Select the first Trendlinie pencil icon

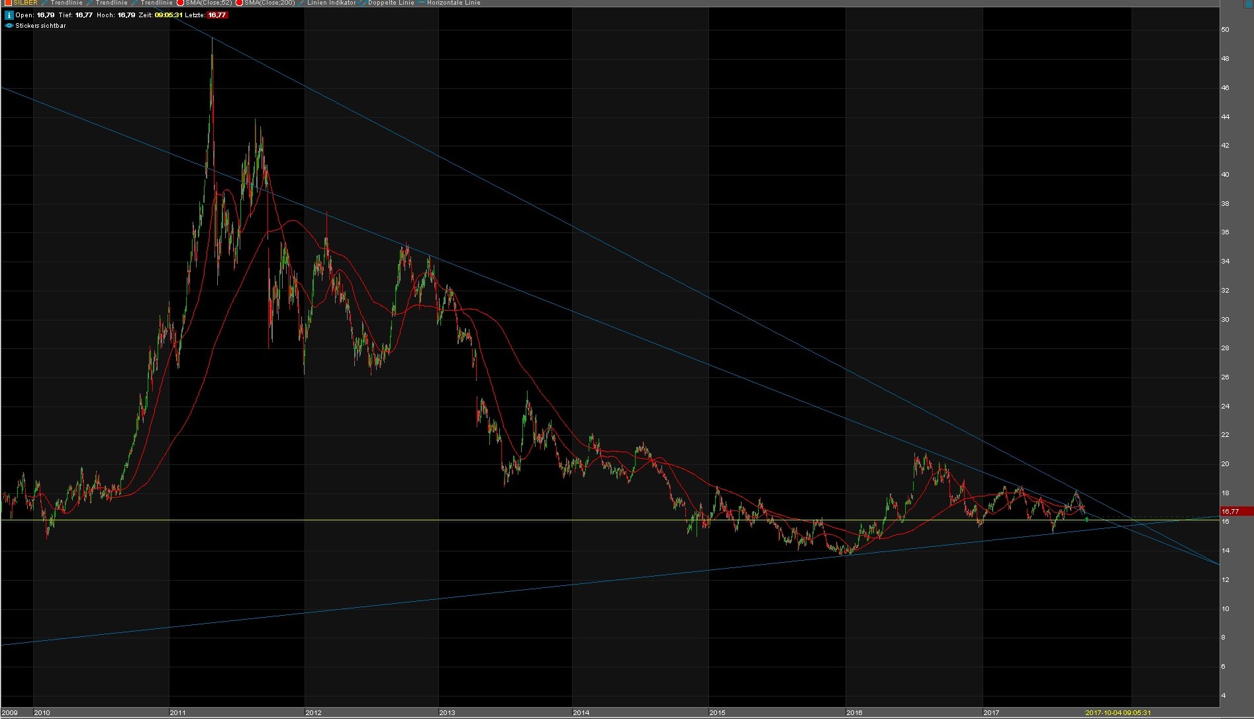45,3
